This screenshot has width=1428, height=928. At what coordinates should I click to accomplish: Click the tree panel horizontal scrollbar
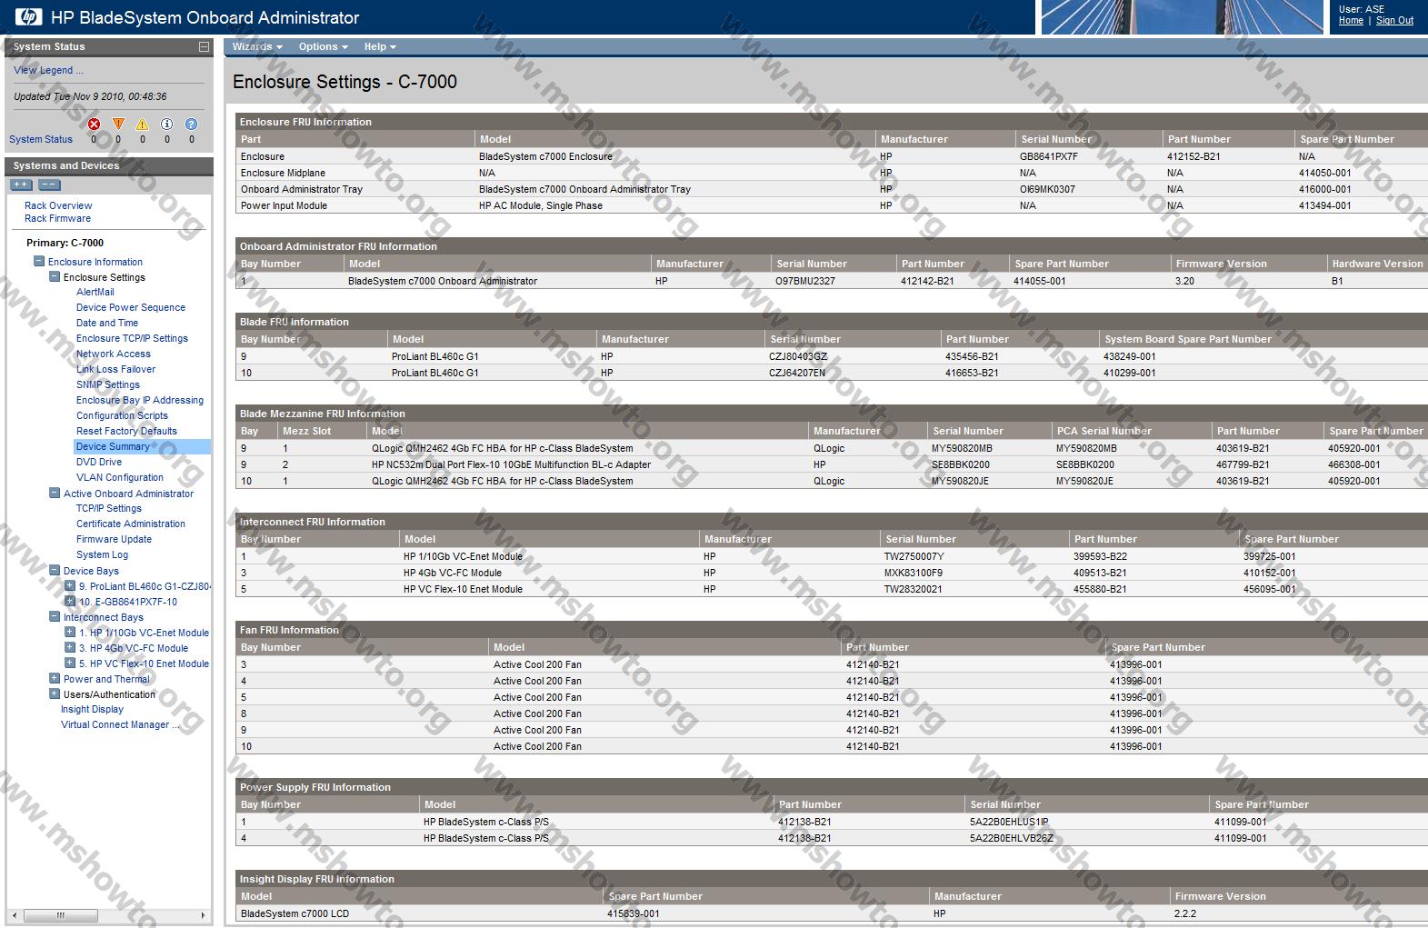[x=60, y=915]
